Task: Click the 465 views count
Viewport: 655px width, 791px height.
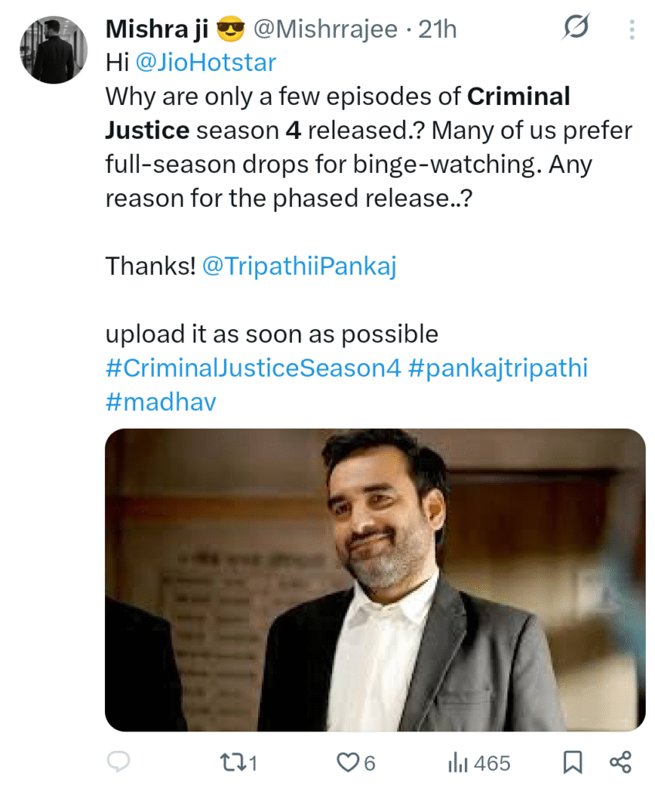Action: click(492, 763)
